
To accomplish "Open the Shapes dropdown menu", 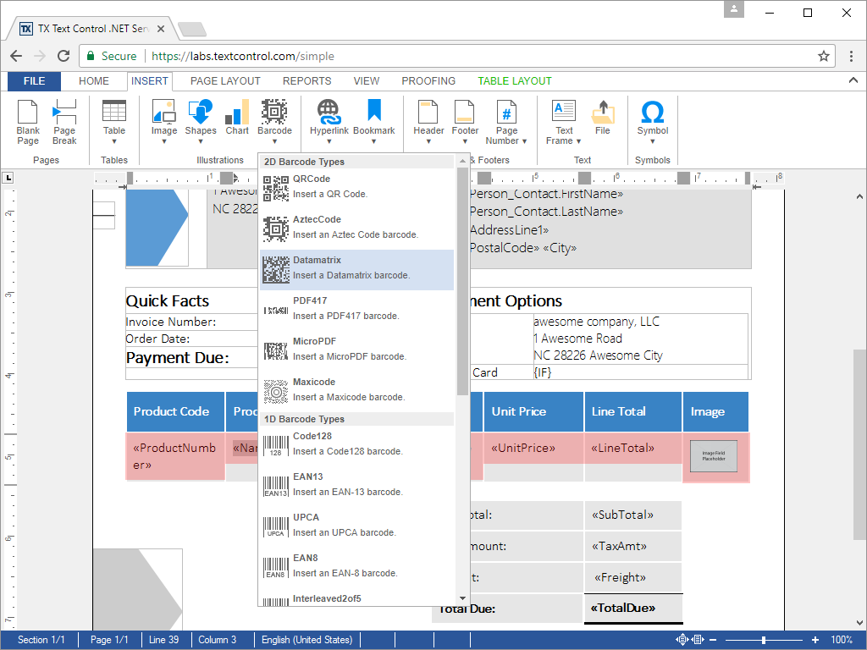I will pyautogui.click(x=200, y=122).
